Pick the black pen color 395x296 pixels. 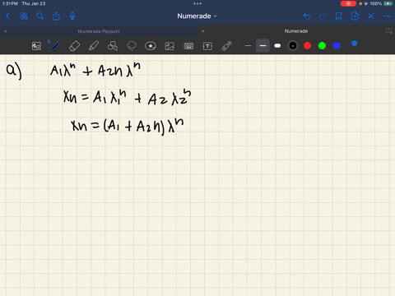(x=293, y=46)
